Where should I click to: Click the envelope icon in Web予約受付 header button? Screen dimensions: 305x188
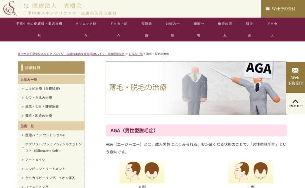pyautogui.click(x=267, y=9)
